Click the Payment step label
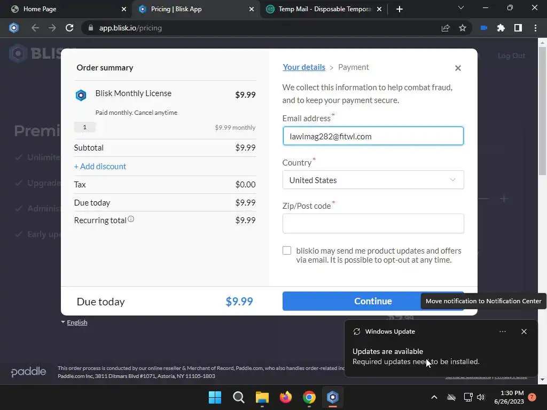The image size is (547, 410). [x=354, y=67]
